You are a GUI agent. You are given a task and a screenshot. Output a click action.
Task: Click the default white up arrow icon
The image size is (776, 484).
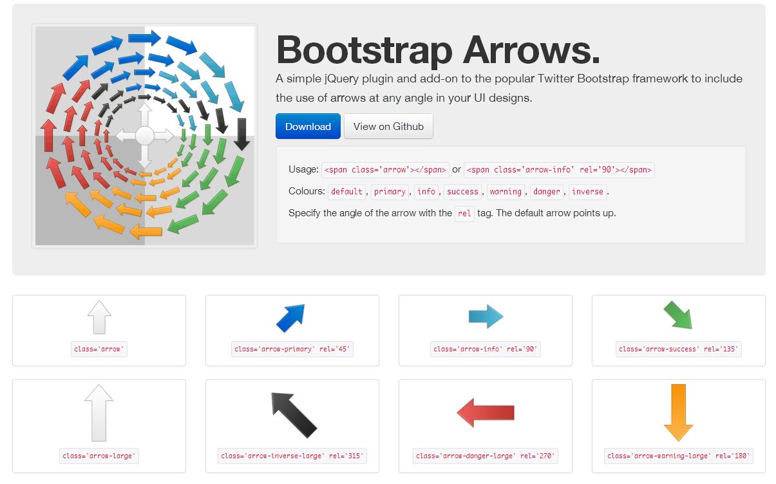tap(99, 317)
